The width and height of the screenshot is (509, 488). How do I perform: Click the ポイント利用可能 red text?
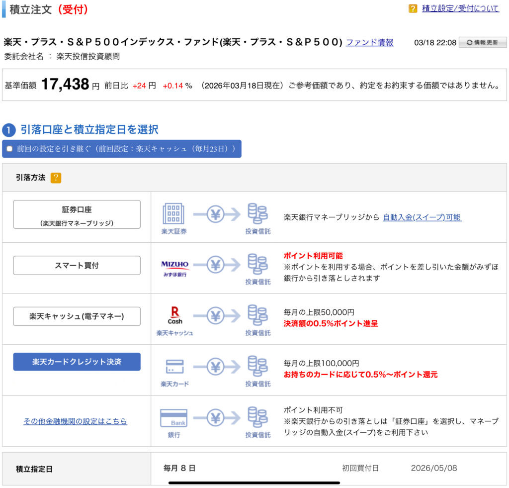click(313, 256)
